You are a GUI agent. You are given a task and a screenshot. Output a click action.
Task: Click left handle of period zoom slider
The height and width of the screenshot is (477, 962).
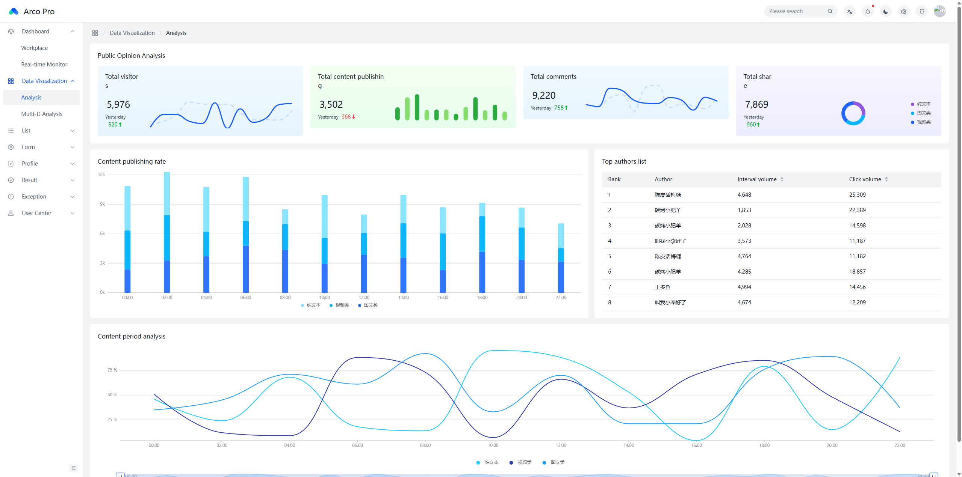click(120, 475)
